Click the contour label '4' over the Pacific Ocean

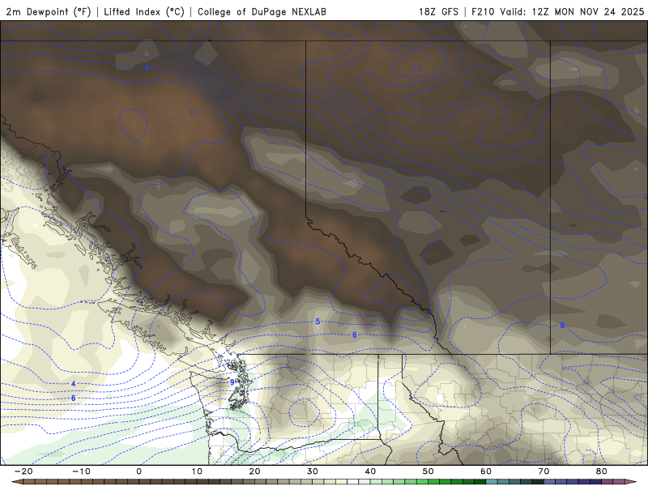click(73, 384)
